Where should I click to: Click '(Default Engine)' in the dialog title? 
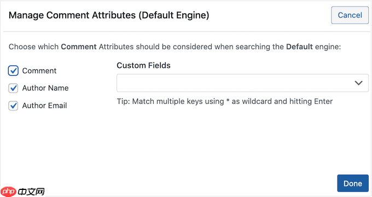point(174,15)
